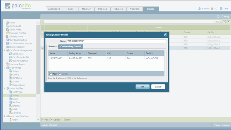
Task: Click the profile Name input field
Action: (116, 41)
